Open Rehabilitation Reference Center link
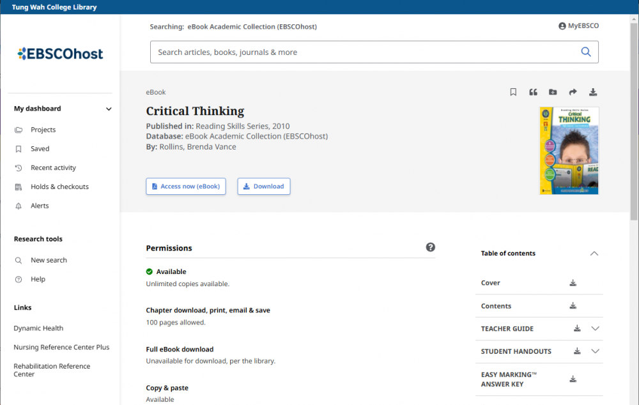The height and width of the screenshot is (405, 639). pyautogui.click(x=52, y=370)
